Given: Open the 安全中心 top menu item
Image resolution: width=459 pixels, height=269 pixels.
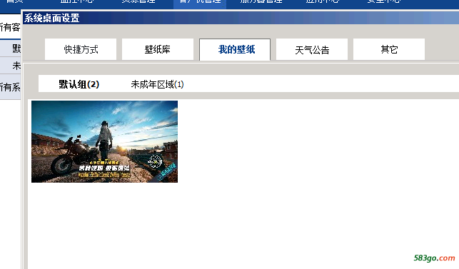Looking at the screenshot, I should (384, 1).
